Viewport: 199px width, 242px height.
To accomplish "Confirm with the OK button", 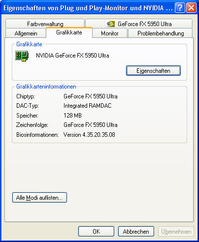I will point(96,232).
